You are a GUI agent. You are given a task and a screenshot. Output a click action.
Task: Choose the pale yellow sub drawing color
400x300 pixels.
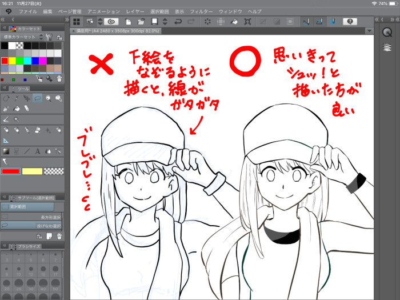tap(32, 171)
